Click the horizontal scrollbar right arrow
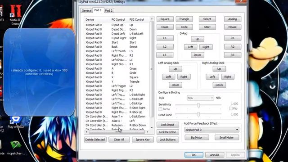This screenshot has height=162, width=288. pyautogui.click(x=147, y=132)
